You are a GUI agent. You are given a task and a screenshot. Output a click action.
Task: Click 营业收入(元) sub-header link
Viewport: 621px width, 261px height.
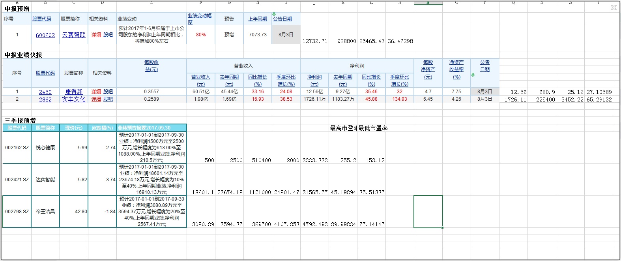click(201, 81)
